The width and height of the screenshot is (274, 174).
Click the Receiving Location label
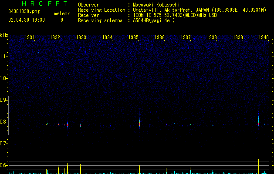point(101,10)
